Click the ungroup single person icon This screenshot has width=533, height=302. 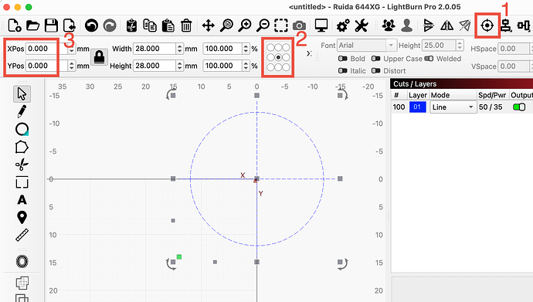tap(406, 25)
